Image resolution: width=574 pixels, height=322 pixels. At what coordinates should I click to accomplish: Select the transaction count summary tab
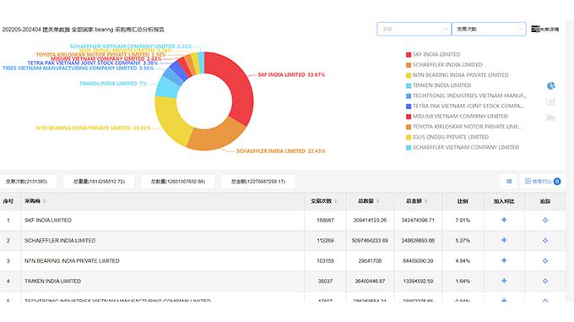[27, 182]
